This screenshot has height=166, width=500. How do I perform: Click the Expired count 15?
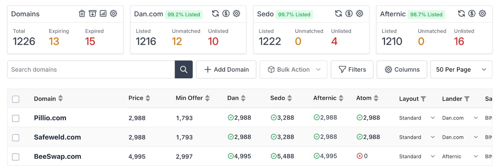pyautogui.click(x=90, y=41)
